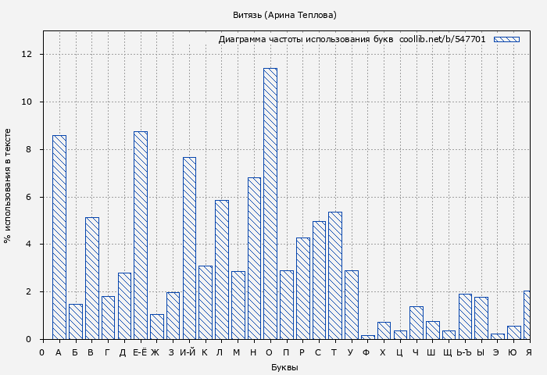
Task: Click the tallest bar for letter О
Action: 270,203
